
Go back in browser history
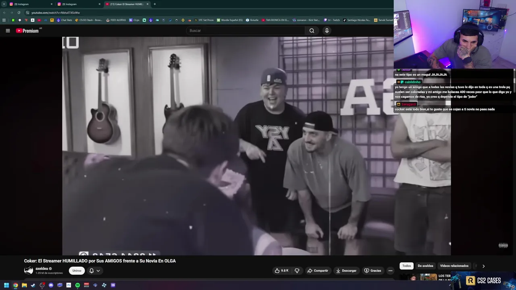tap(4, 12)
